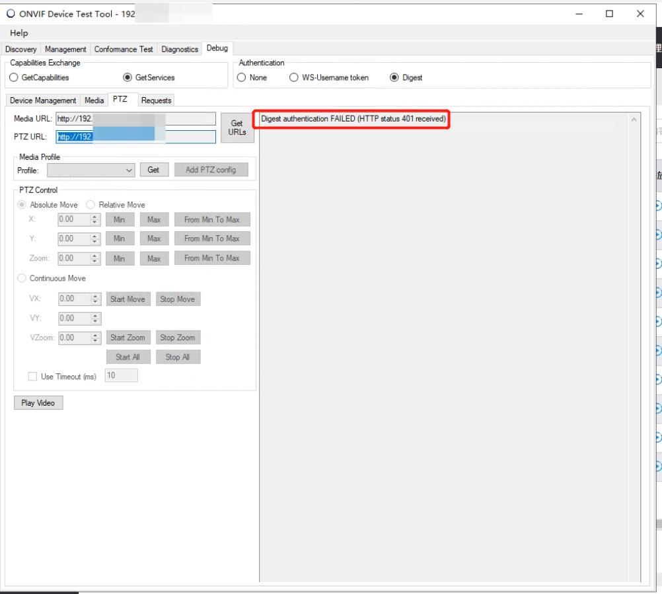Click the timeout value field

pos(121,375)
